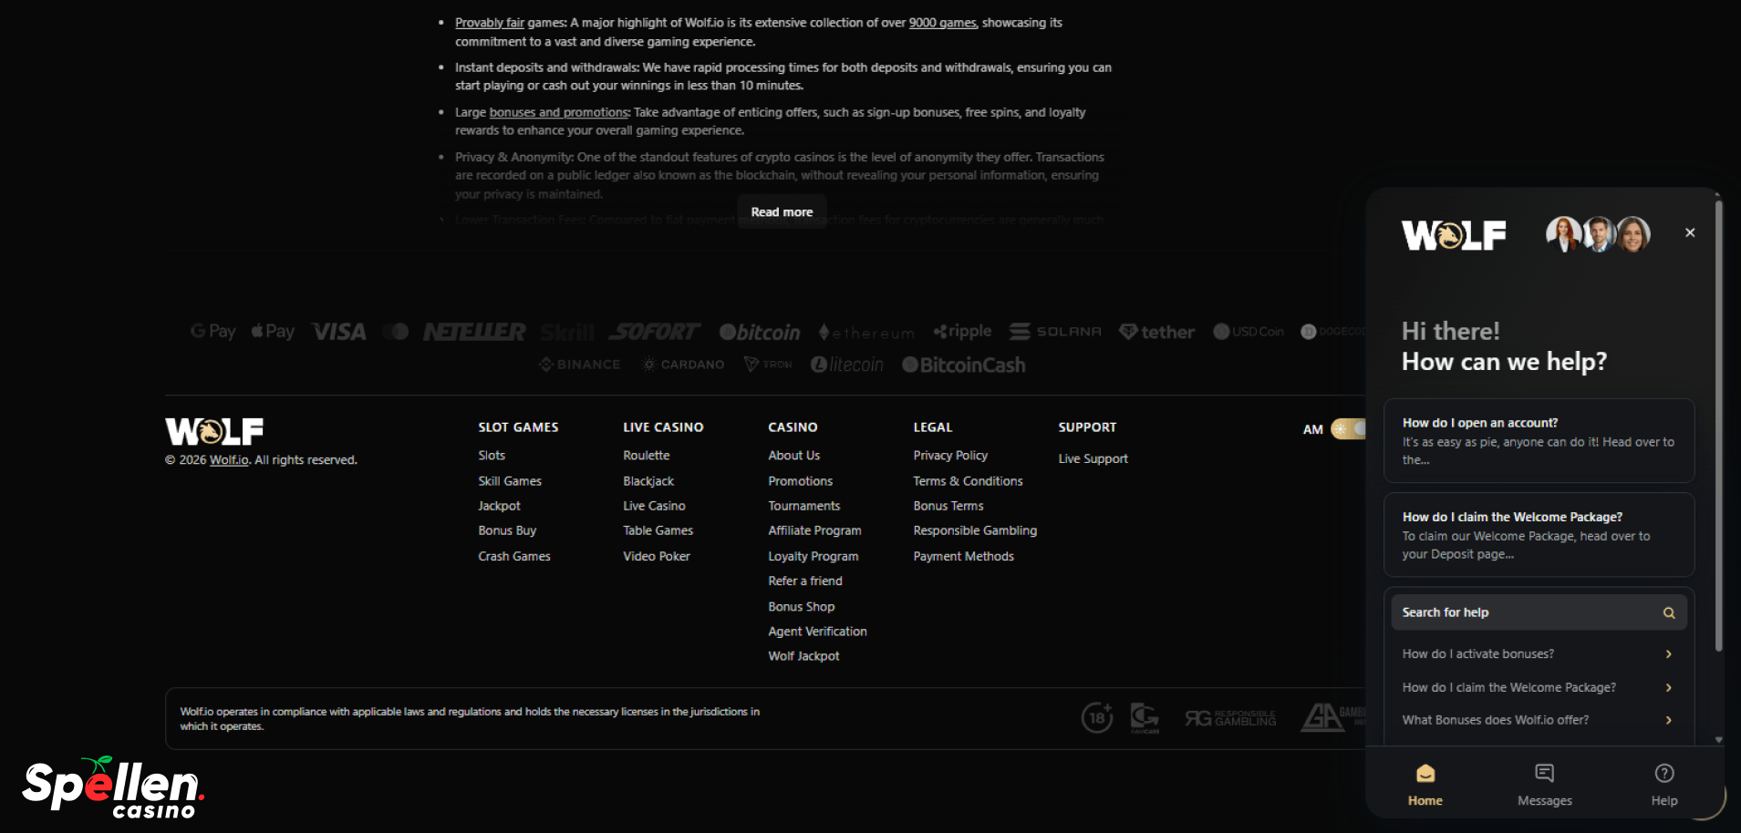Focus the Search for help field

pyautogui.click(x=1539, y=612)
